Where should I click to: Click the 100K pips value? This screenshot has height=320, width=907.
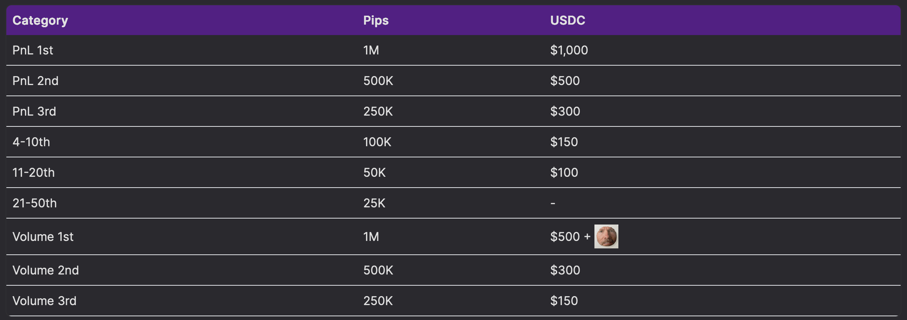377,142
